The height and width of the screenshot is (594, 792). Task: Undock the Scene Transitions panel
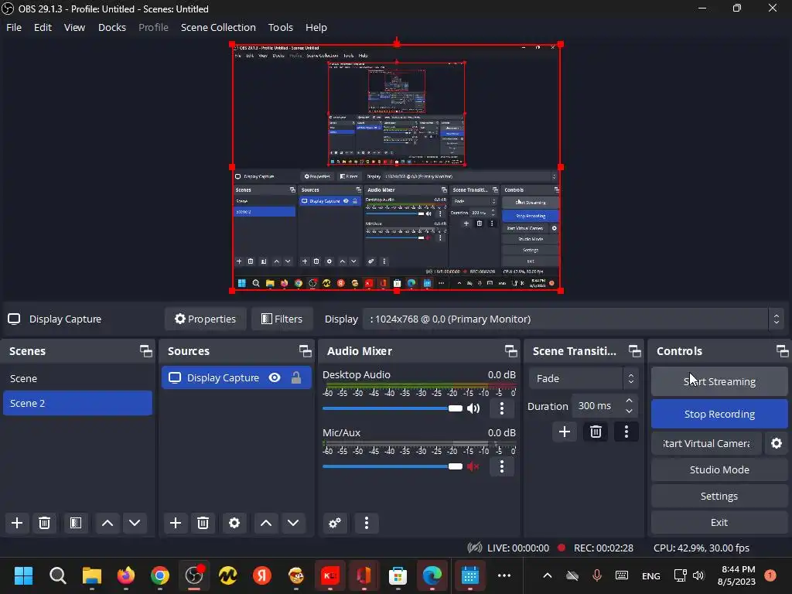[634, 351]
